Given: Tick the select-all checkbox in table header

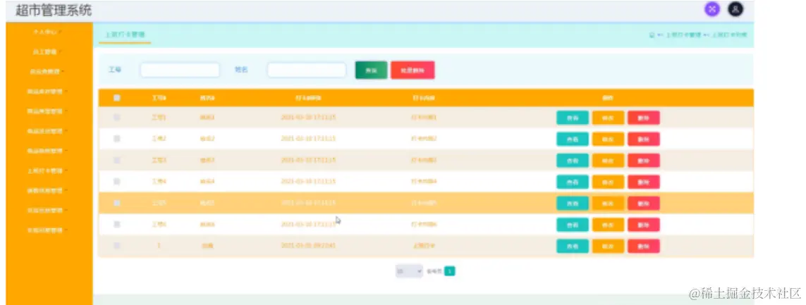Looking at the screenshot, I should point(116,98).
